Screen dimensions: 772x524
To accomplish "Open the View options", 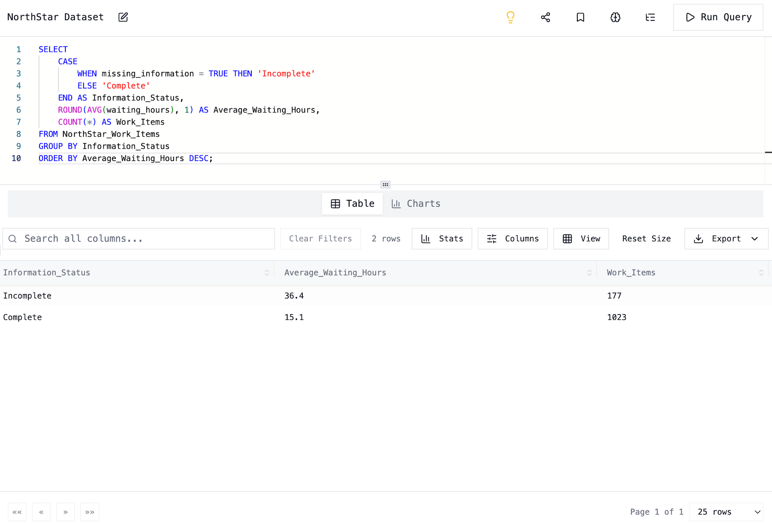I will [581, 239].
